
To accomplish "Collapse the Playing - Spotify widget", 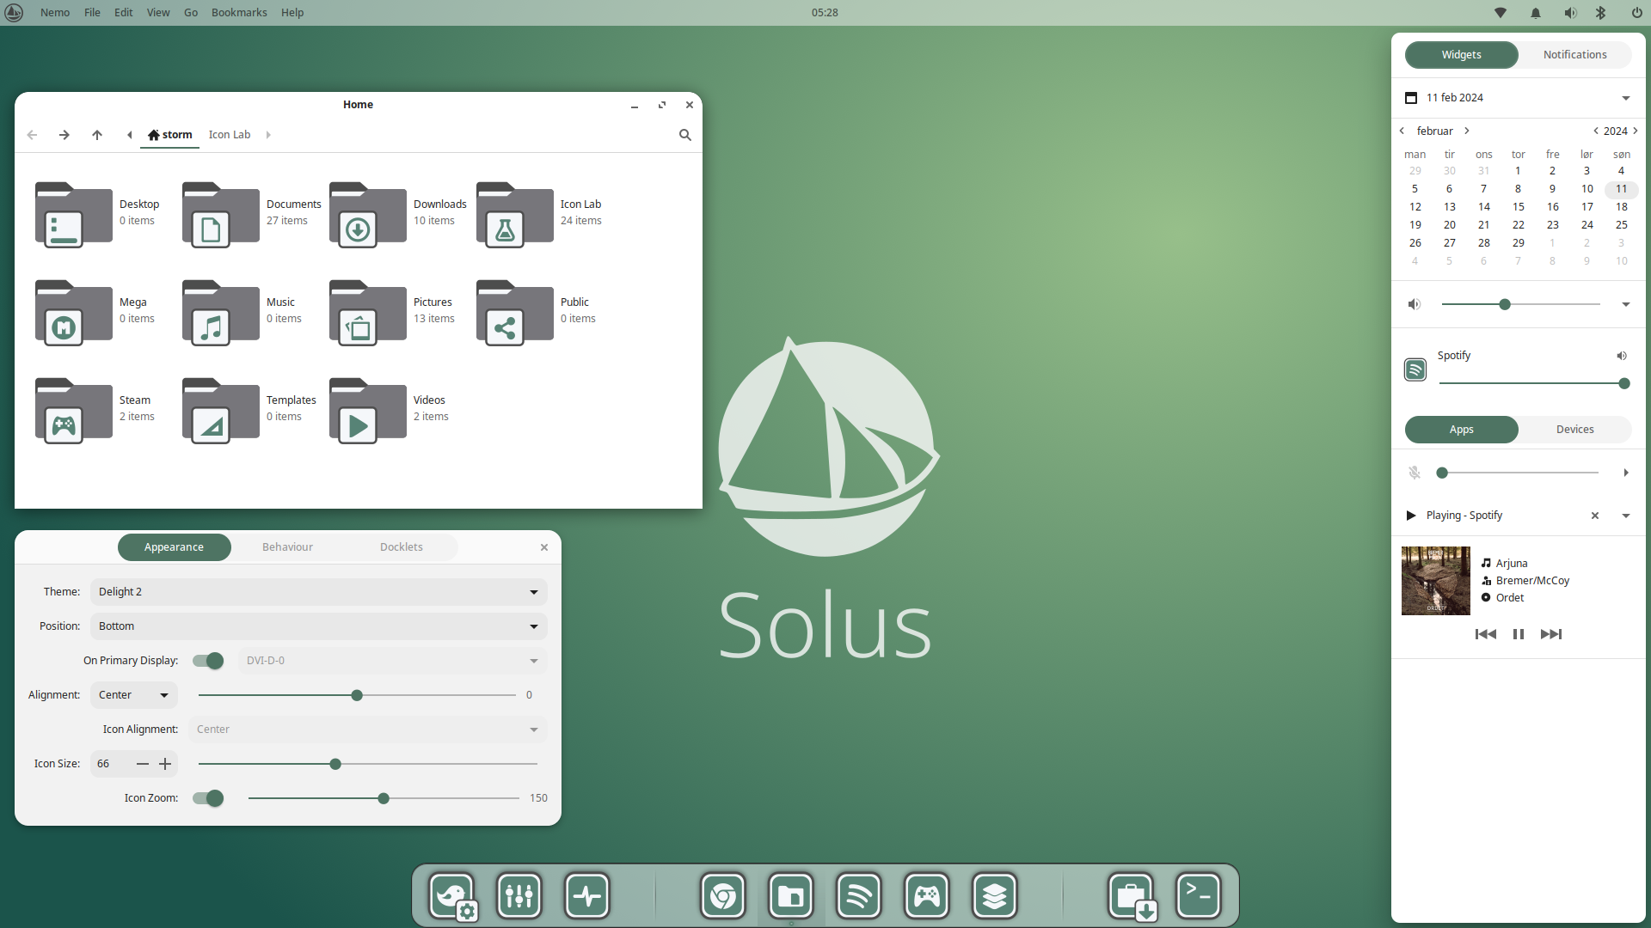I will [x=1625, y=516].
